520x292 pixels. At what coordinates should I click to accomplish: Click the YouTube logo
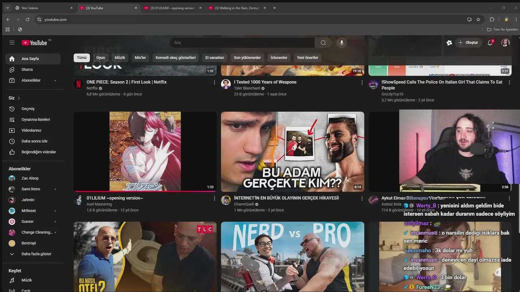point(35,43)
